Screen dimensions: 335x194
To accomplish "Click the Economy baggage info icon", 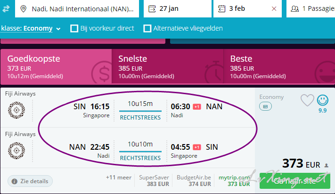I will (265, 106).
